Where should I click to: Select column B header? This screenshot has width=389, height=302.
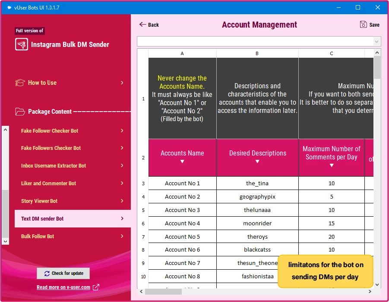(257, 53)
